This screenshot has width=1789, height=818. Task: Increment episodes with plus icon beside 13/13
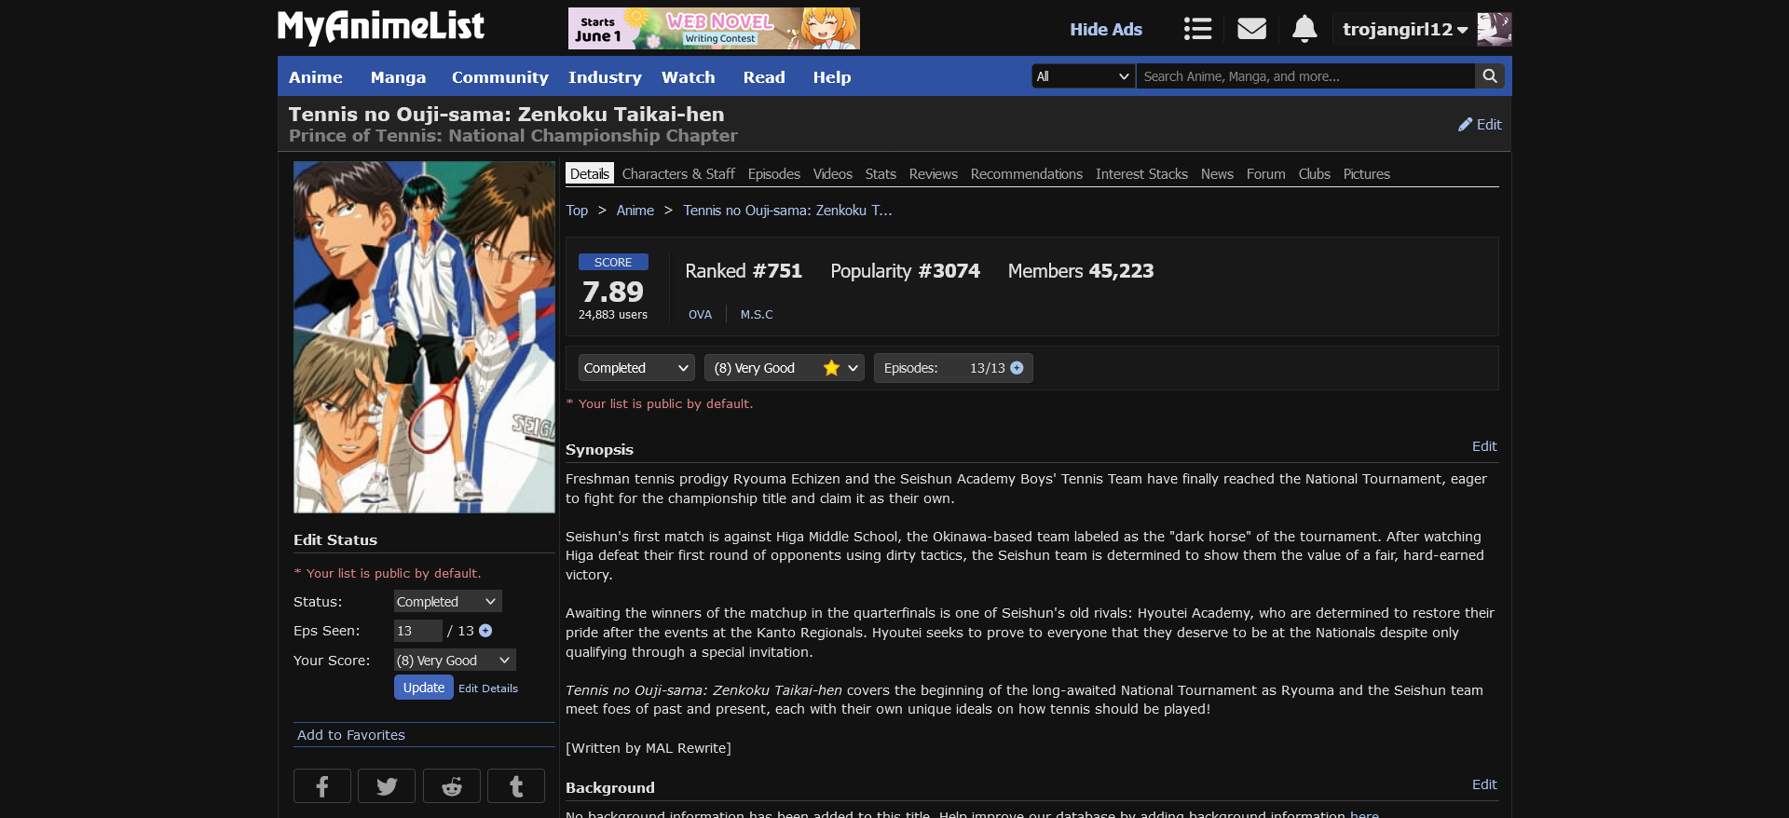[x=1017, y=368]
